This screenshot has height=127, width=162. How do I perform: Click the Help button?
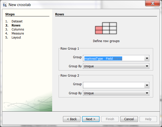[148, 119]
